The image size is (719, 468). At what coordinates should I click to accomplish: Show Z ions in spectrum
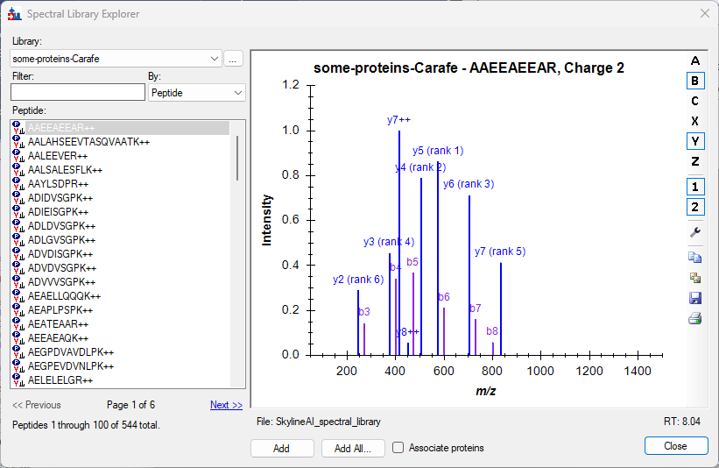[x=695, y=161]
